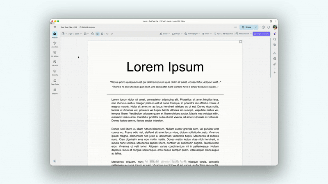Select the pan hand tool

pos(102,34)
